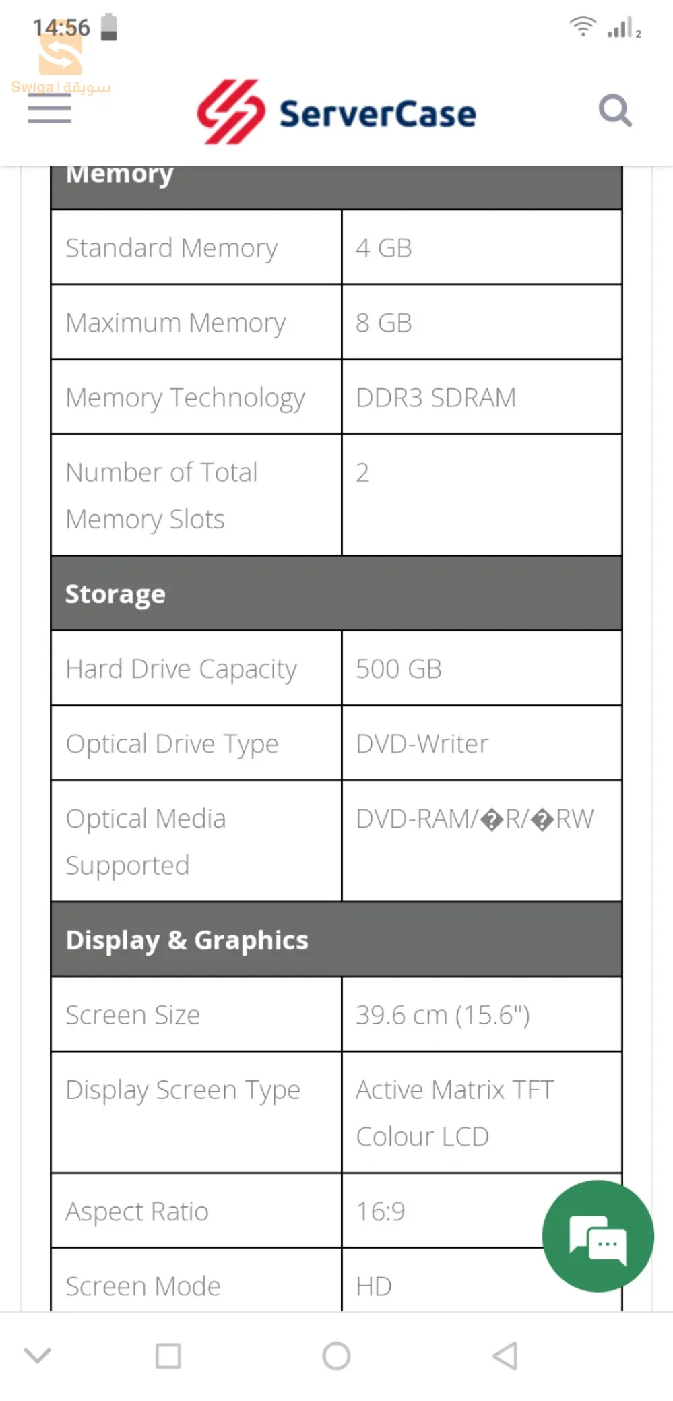Tap the clock showing 14:56
Viewport: 673px width, 1401px height.
(61, 27)
